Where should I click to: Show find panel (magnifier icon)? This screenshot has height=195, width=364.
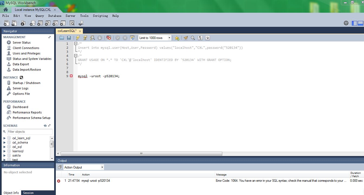pos(193,38)
